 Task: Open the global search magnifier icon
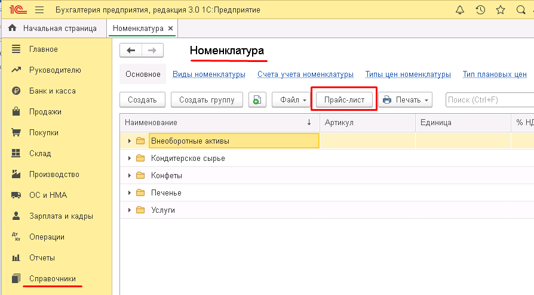(521, 10)
